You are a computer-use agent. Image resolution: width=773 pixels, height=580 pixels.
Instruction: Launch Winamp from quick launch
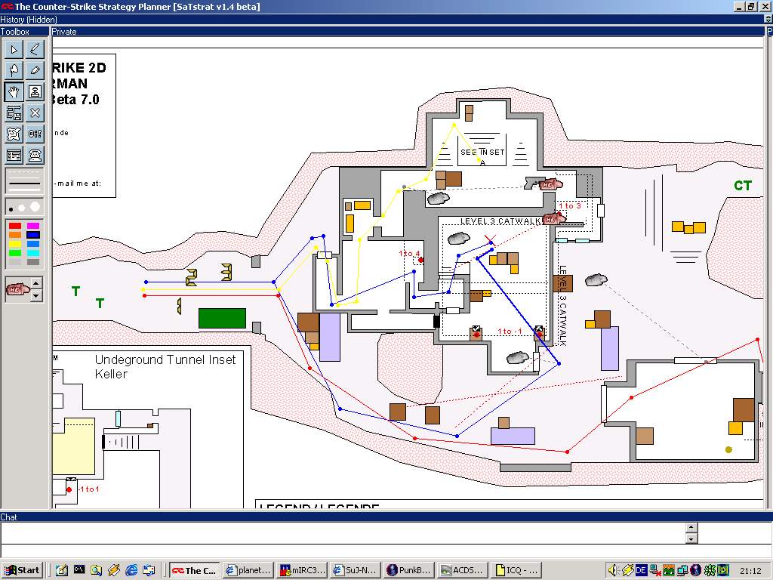click(114, 570)
